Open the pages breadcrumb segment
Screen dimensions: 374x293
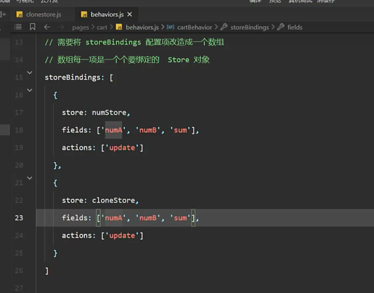[x=80, y=27]
